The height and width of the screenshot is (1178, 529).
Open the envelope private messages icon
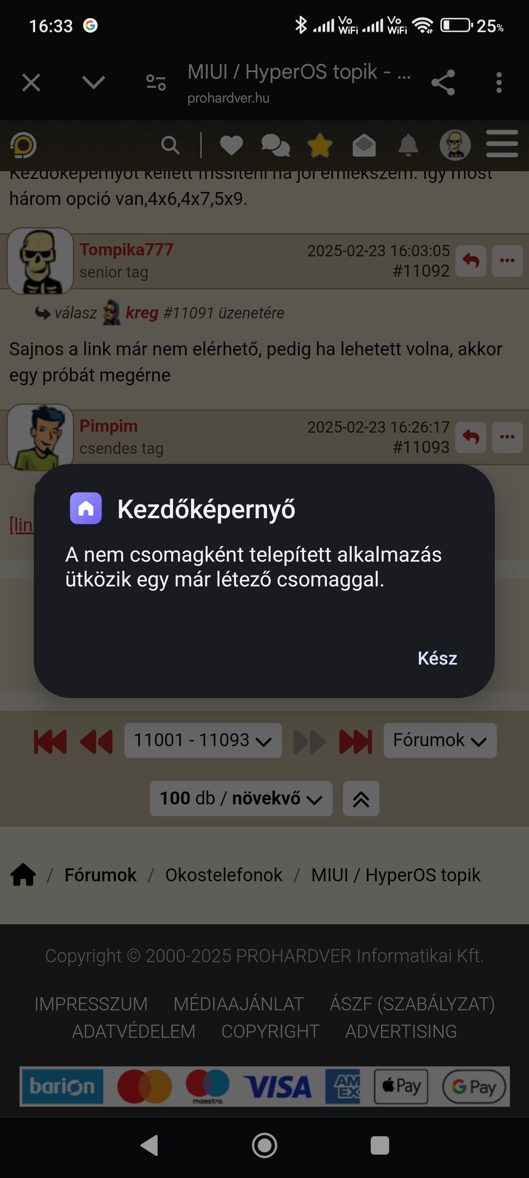(x=364, y=145)
